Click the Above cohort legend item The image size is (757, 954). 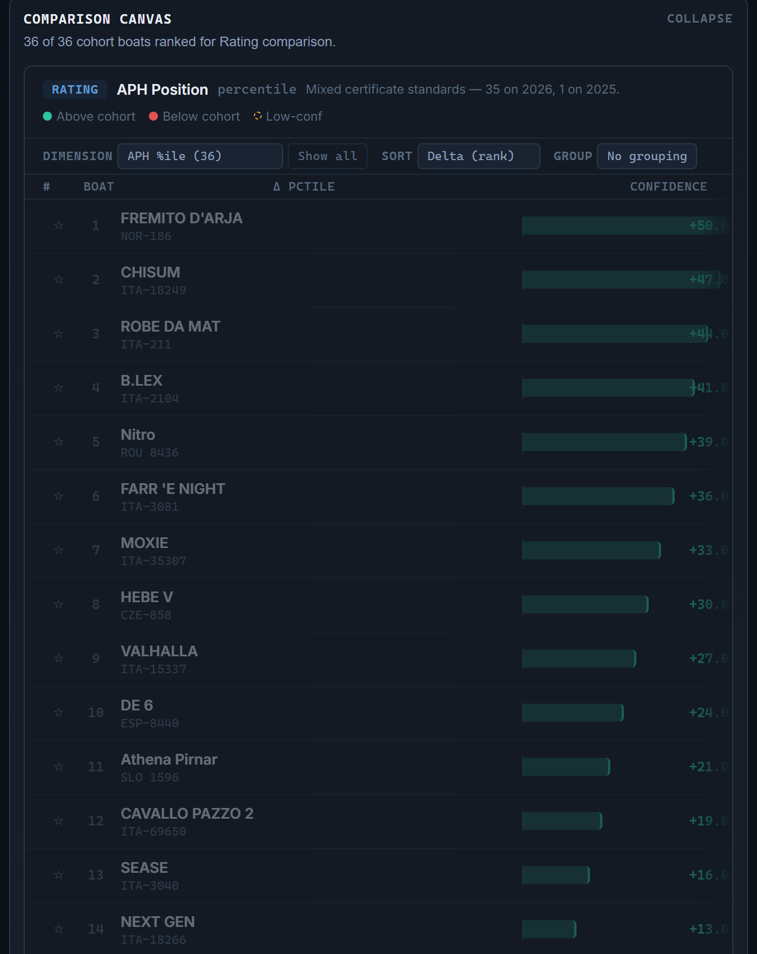[x=89, y=116]
